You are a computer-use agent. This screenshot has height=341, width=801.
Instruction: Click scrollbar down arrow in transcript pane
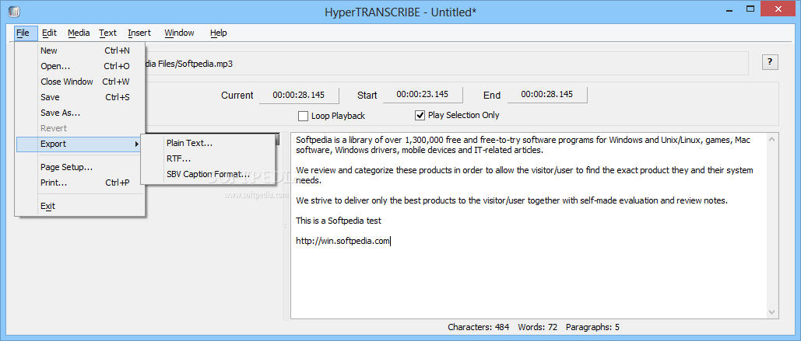click(x=772, y=312)
